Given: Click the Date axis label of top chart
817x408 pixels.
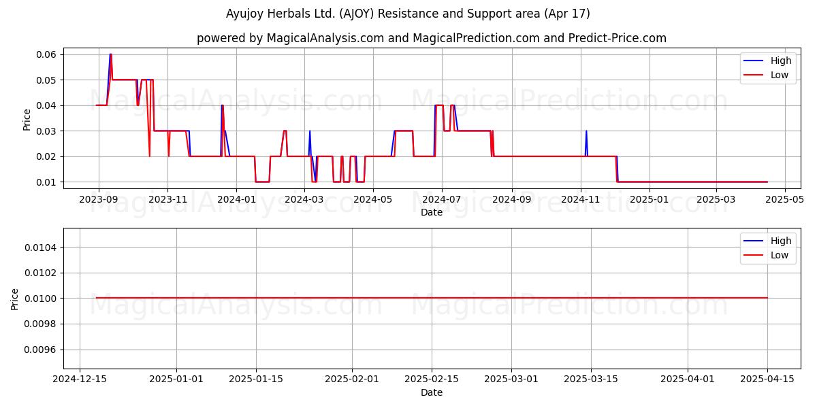Looking at the screenshot, I should tap(432, 213).
